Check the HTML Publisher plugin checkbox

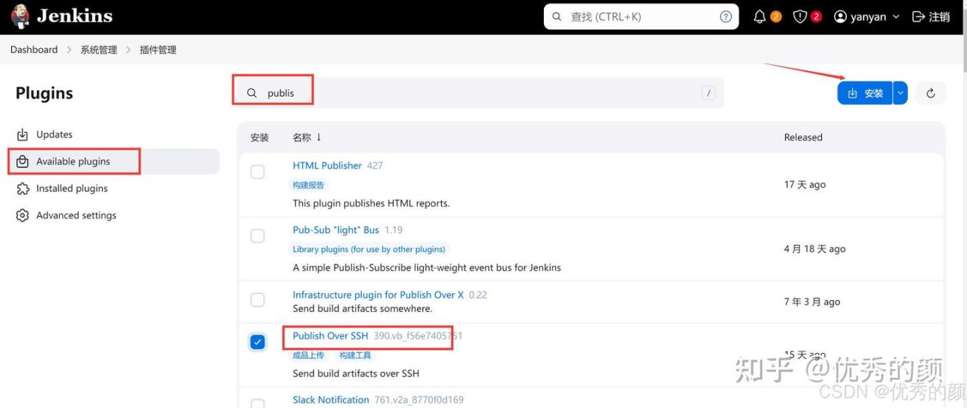[258, 172]
